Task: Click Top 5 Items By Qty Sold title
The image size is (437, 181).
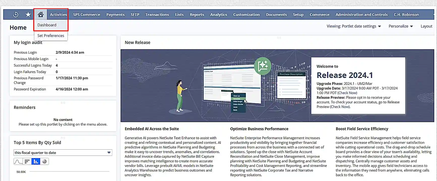Action: pyautogui.click(x=37, y=143)
